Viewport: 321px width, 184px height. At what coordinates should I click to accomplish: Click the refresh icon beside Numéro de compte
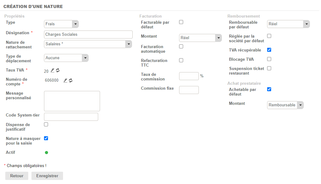[x=71, y=80]
